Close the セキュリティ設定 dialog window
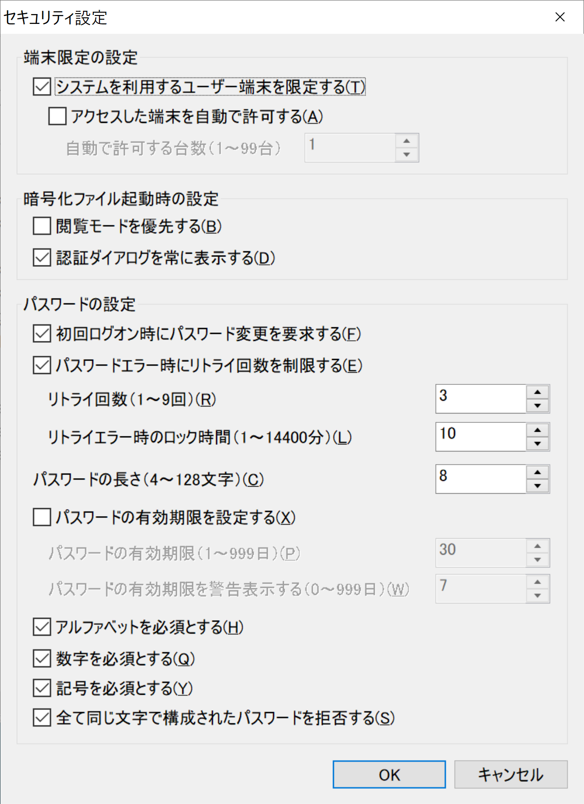The height and width of the screenshot is (804, 584). coord(560,17)
